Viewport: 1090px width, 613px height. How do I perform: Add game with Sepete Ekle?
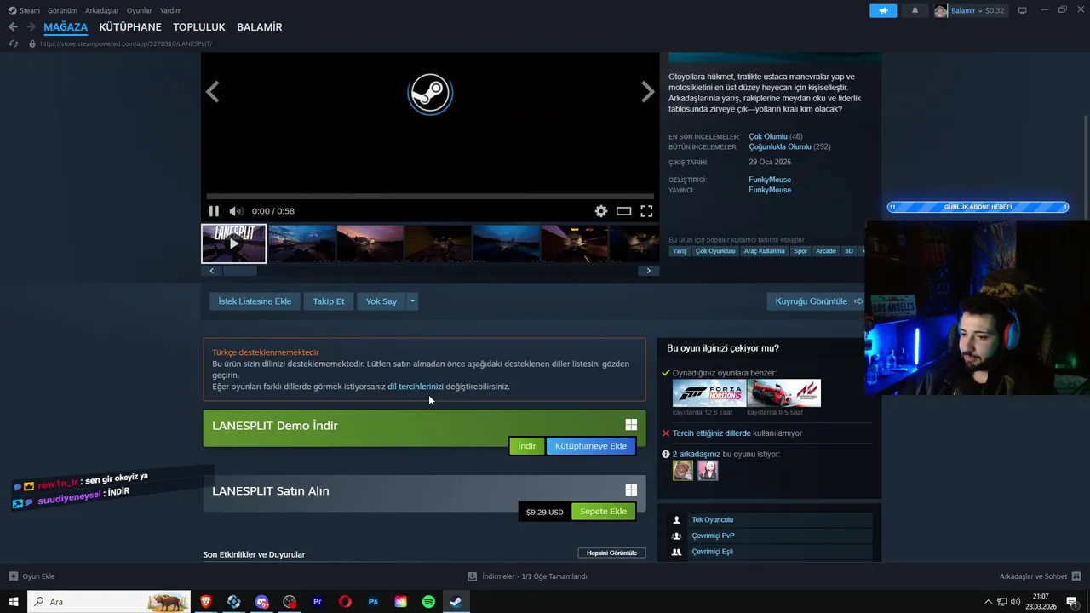click(604, 512)
